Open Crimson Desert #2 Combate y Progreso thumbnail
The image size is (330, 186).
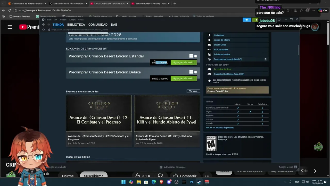[99, 114]
